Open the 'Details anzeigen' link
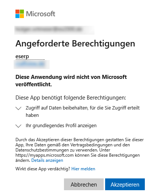This screenshot has height=195, width=161. pyautogui.click(x=47, y=160)
